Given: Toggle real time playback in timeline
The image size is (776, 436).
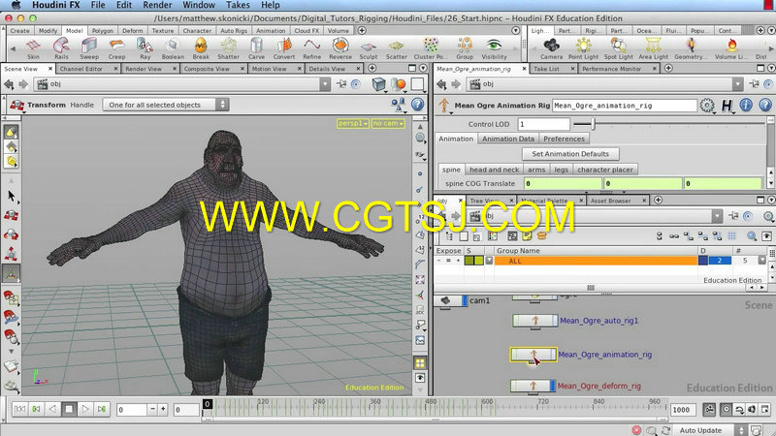Looking at the screenshot, I should point(726,409).
